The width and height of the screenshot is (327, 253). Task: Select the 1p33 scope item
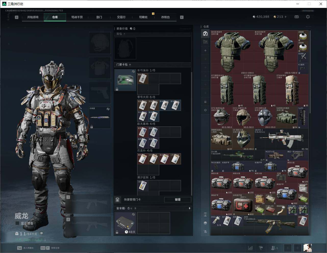click(x=303, y=118)
